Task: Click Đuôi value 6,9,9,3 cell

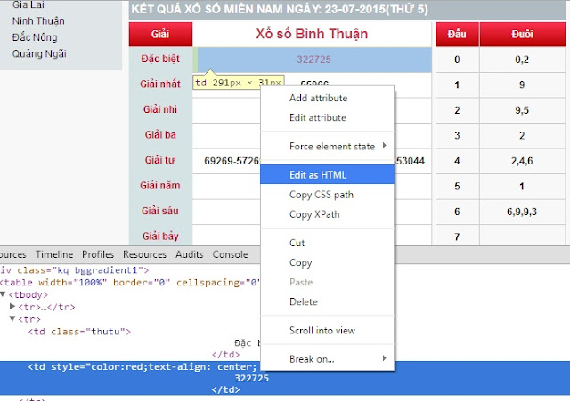Action: [522, 212]
